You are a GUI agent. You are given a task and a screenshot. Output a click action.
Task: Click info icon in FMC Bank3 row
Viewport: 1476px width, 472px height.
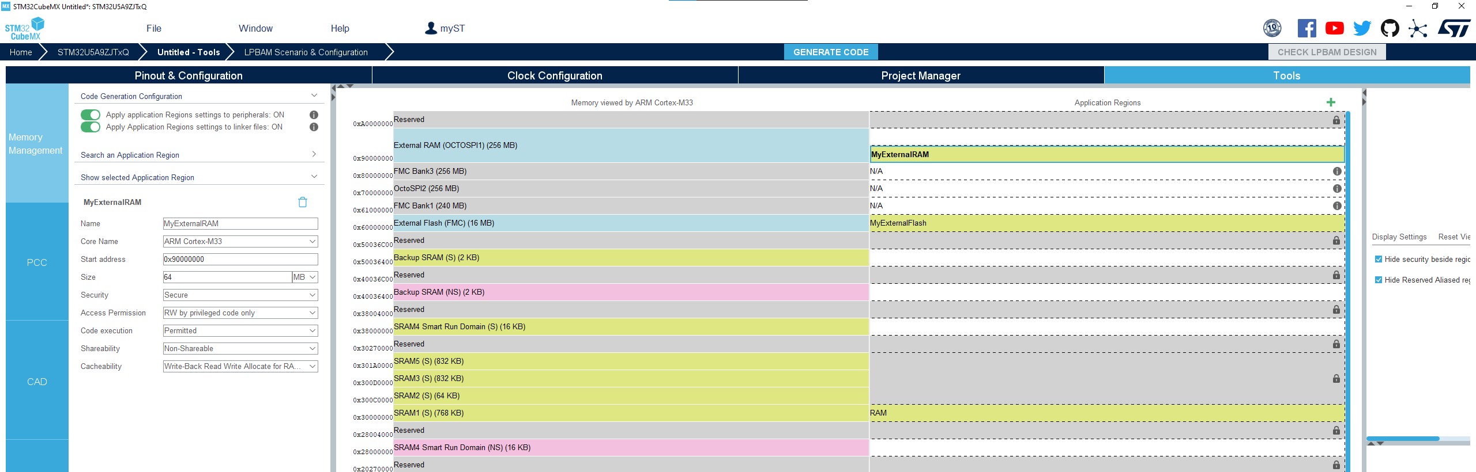coord(1337,171)
